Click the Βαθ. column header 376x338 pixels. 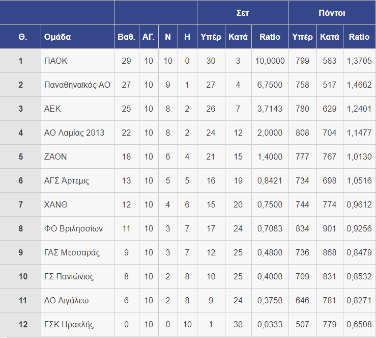click(126, 37)
